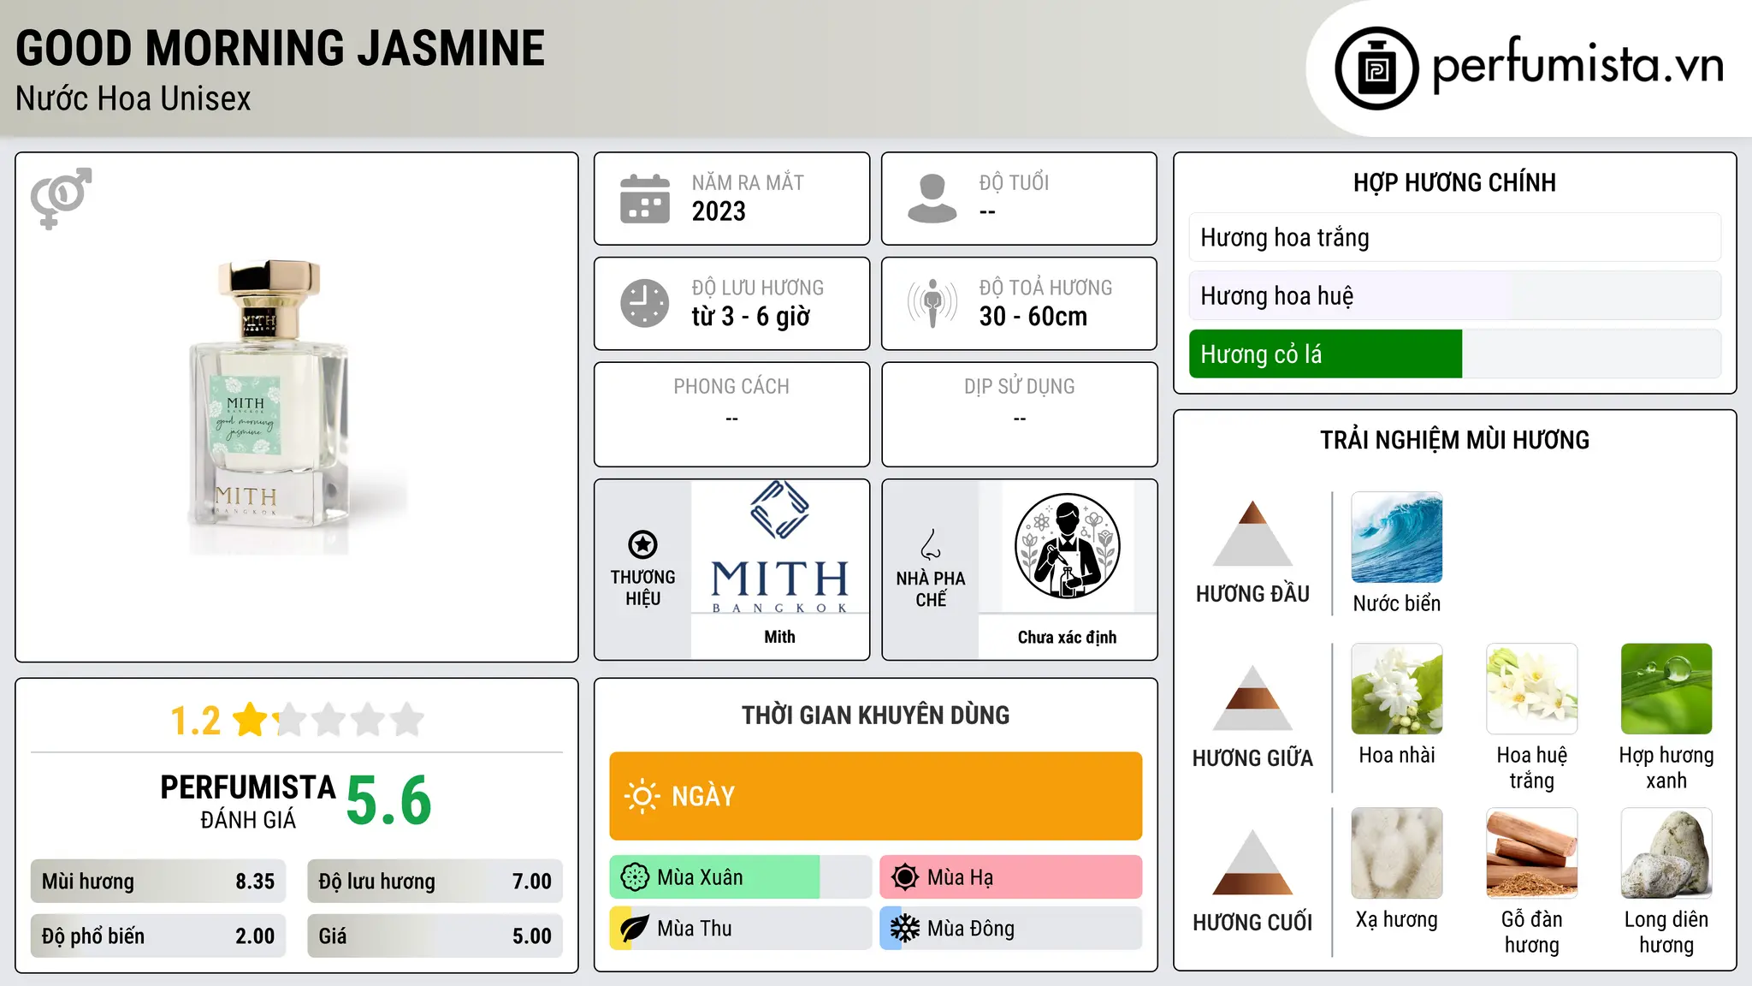
Task: Click the Mith Bangkok brand logo
Action: [x=779, y=547]
